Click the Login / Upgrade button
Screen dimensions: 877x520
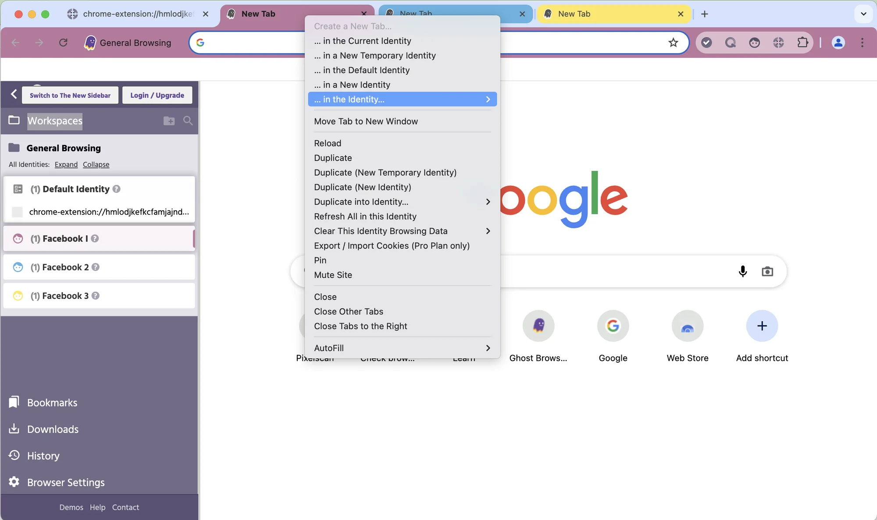coord(157,95)
